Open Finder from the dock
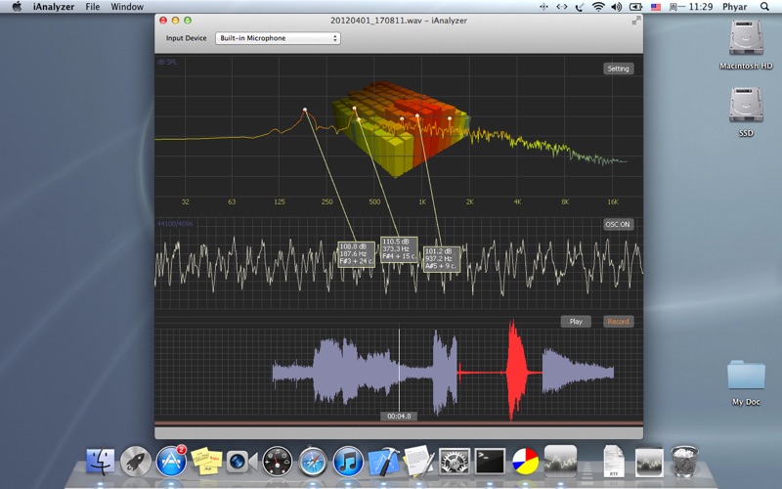 tap(101, 460)
